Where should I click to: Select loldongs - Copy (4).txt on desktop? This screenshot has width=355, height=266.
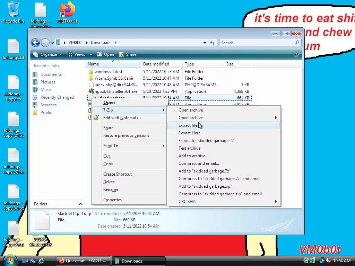[14, 197]
